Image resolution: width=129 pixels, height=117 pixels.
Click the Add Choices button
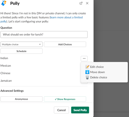pyautogui.click(x=65, y=44)
